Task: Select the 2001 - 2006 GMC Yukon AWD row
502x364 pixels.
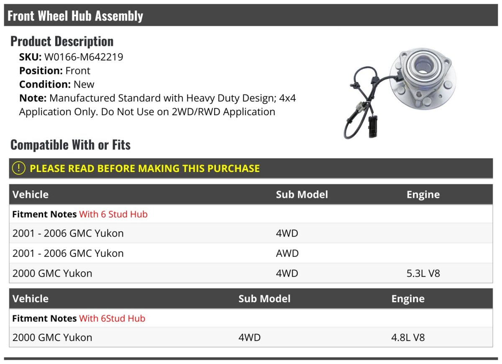Action: click(68, 253)
